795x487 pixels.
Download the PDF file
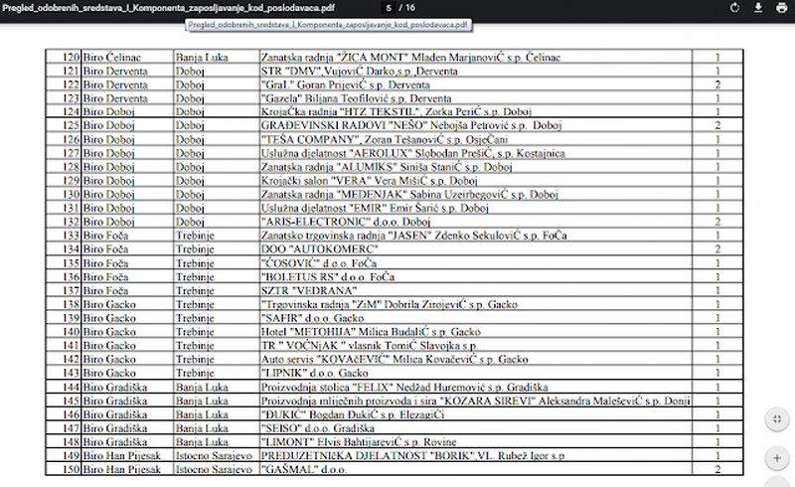click(758, 8)
